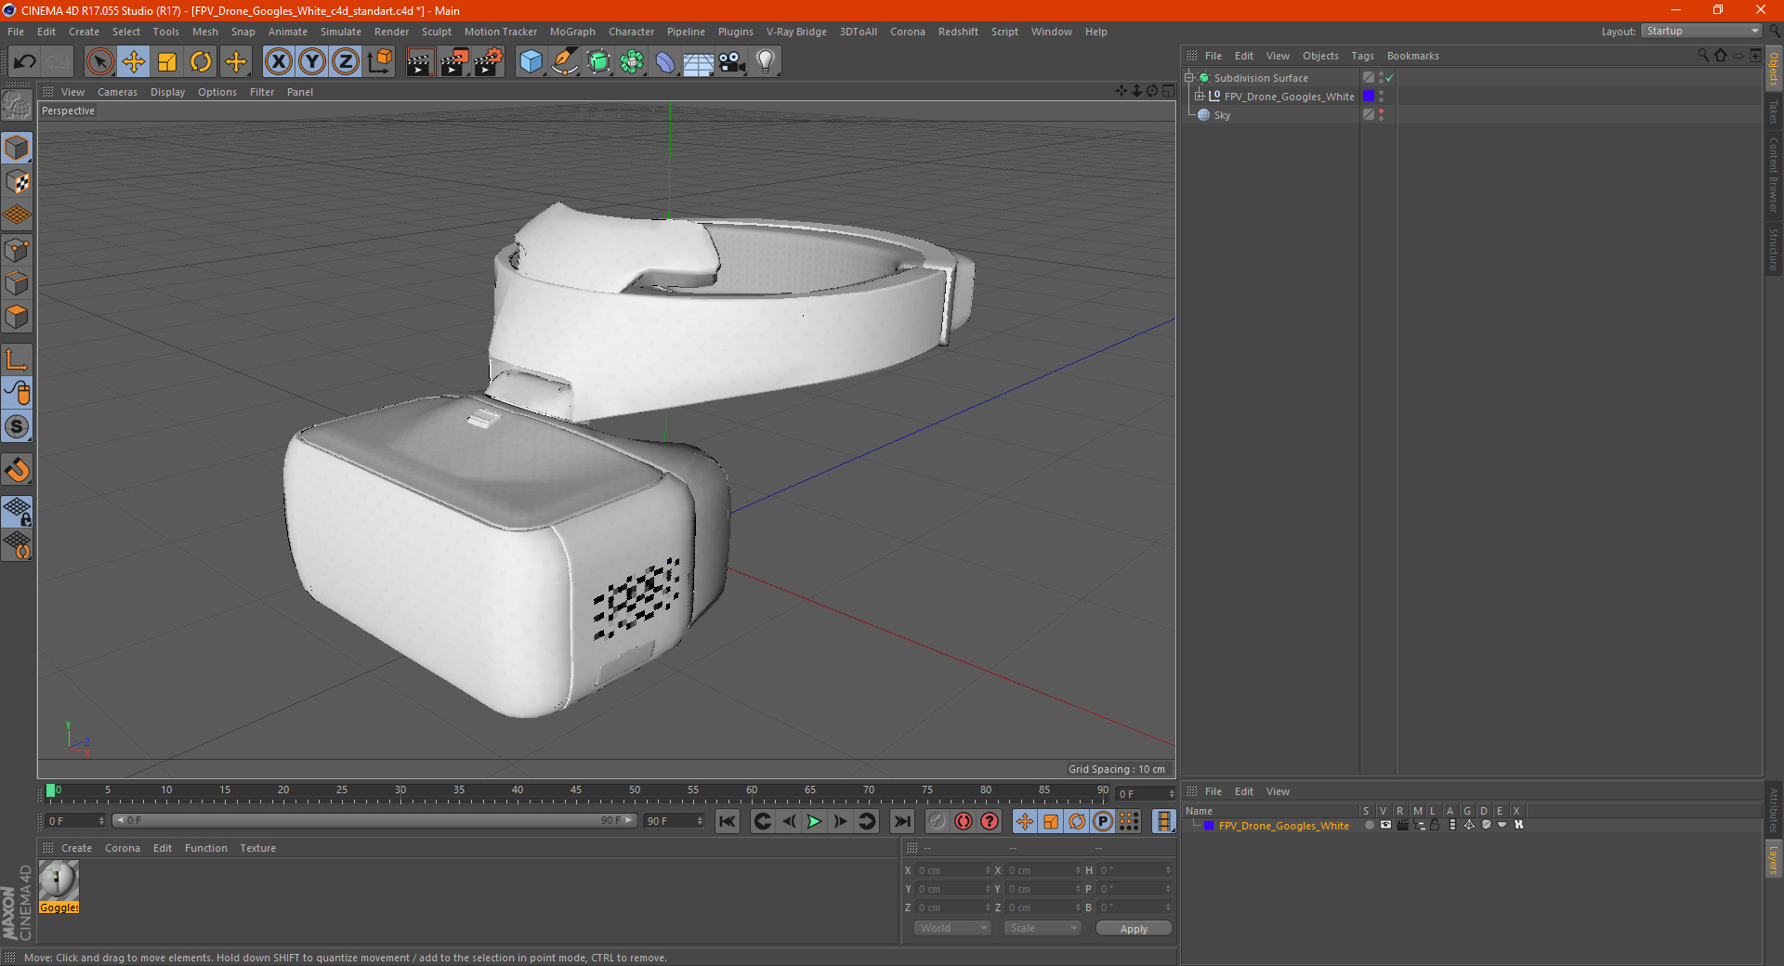
Task: Go to start of animation
Action: point(728,821)
